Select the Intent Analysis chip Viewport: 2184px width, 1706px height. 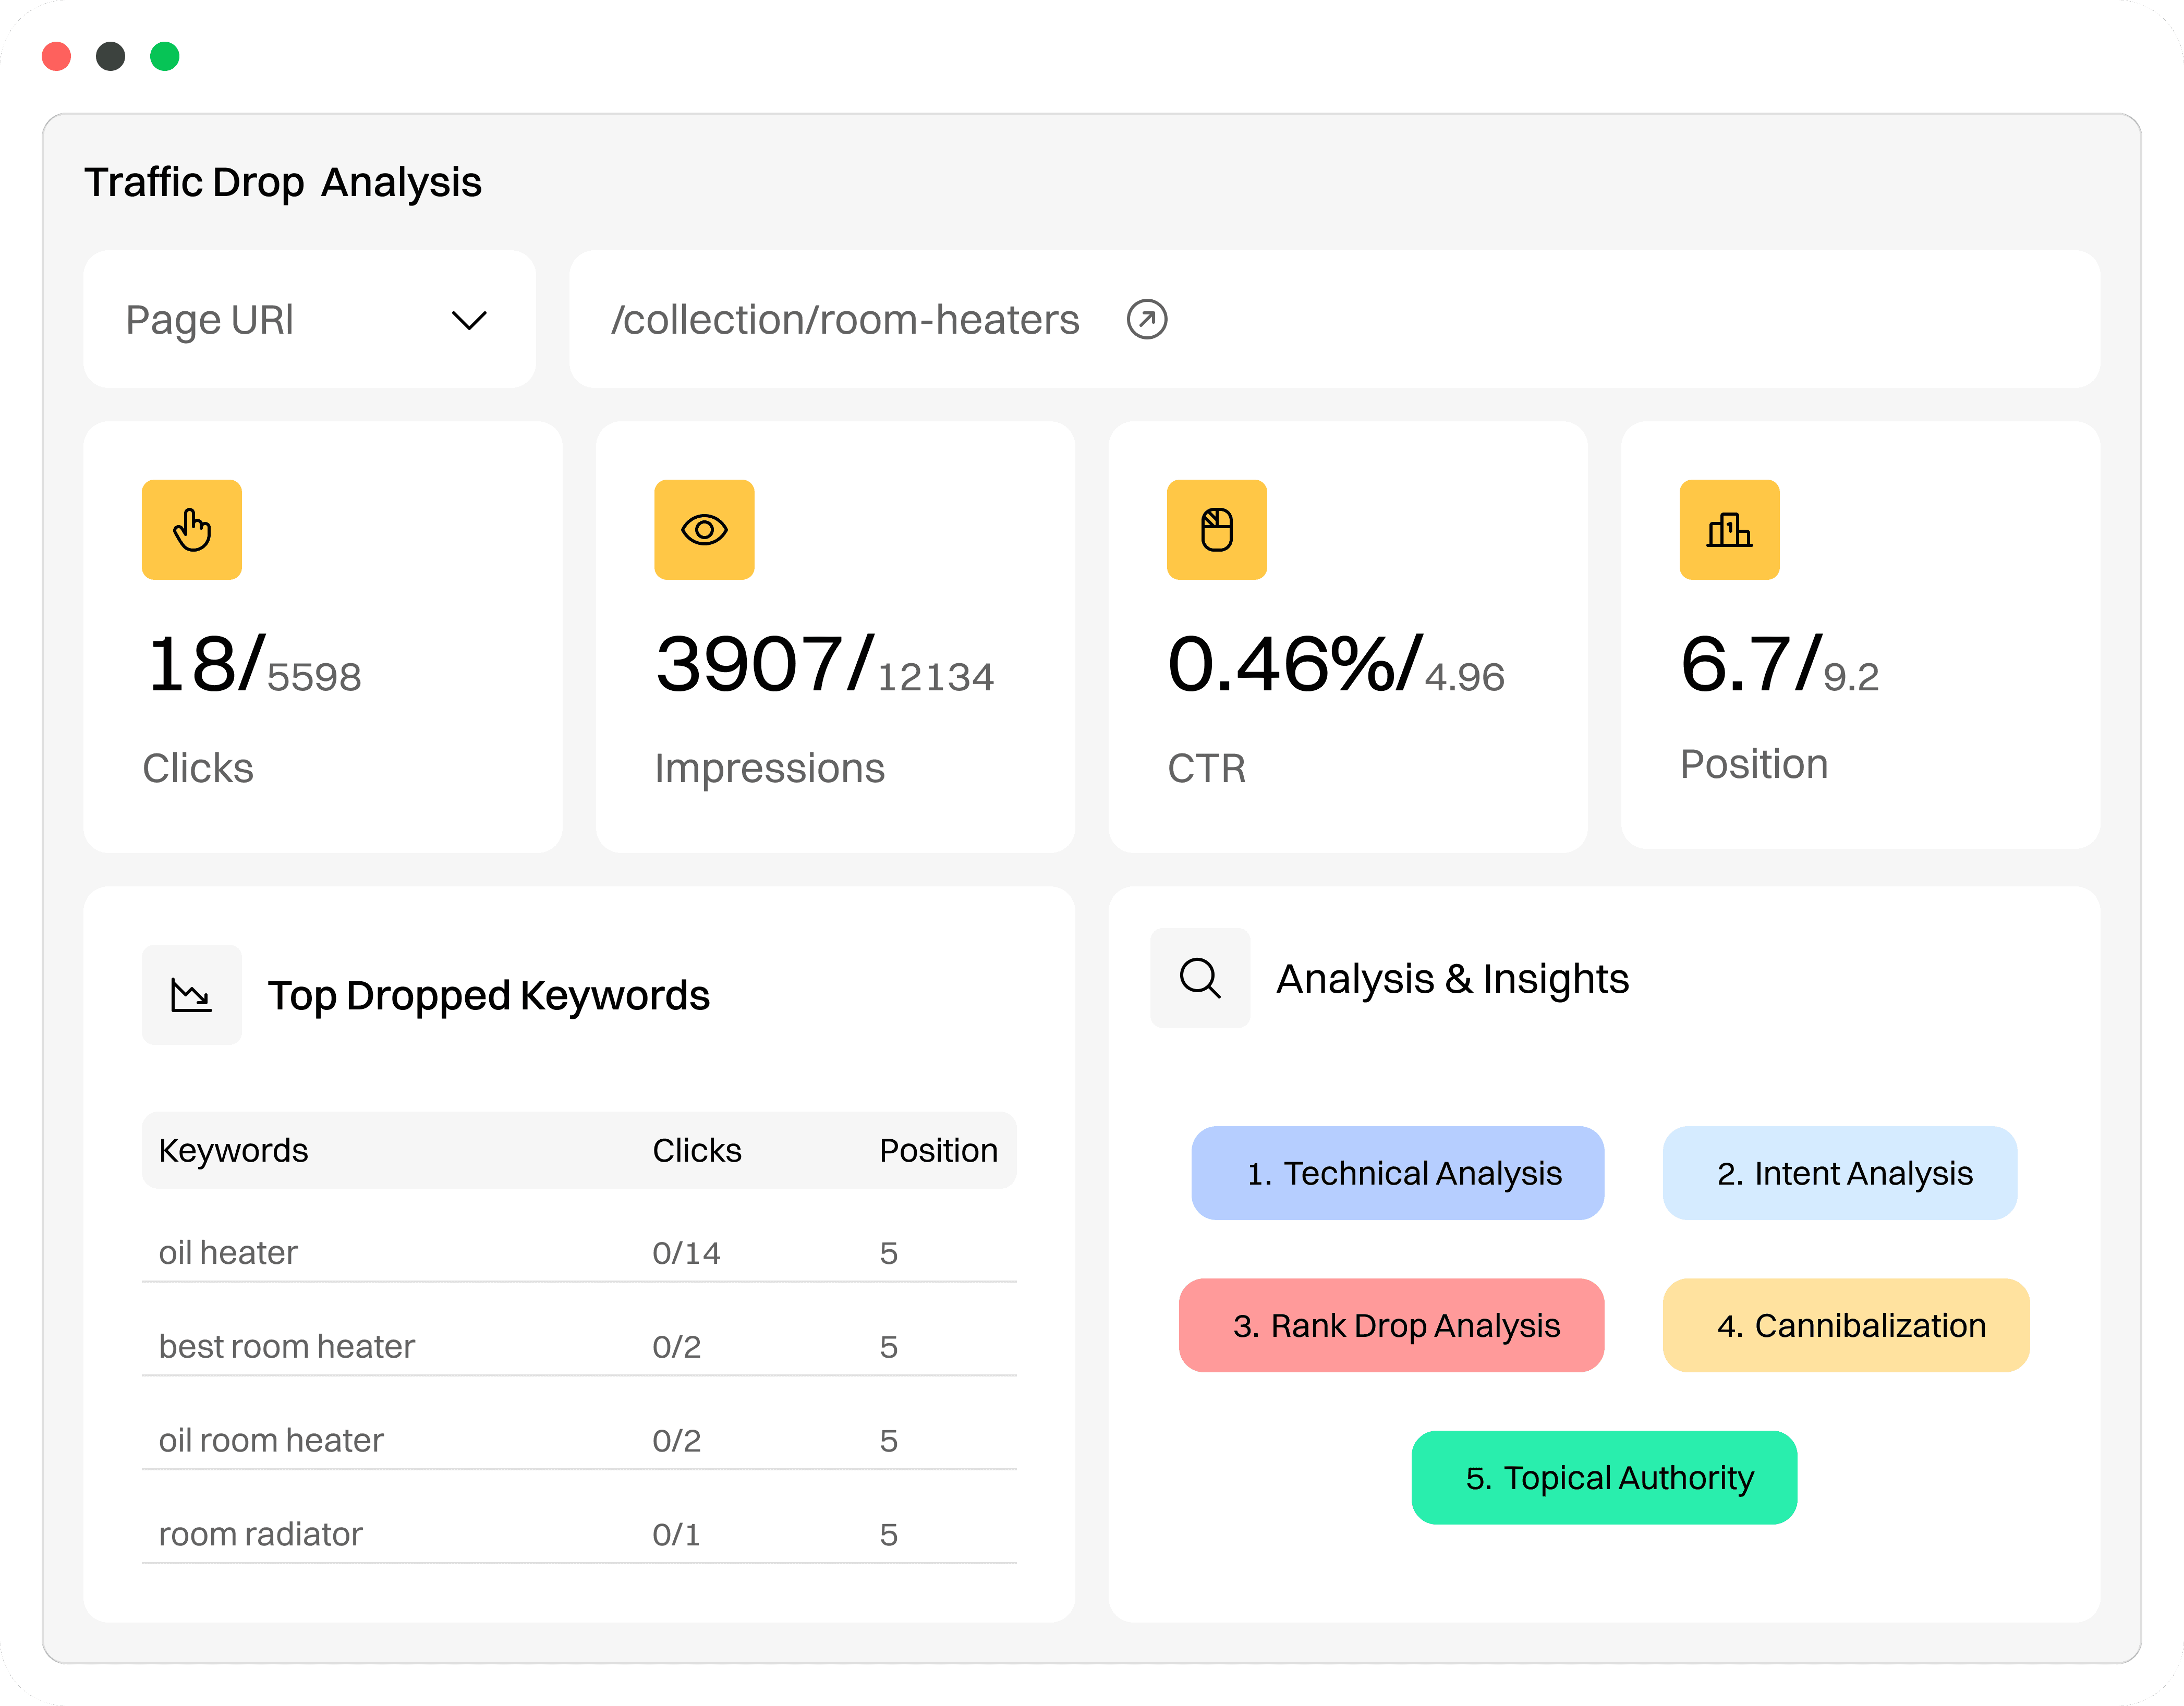point(1839,1173)
